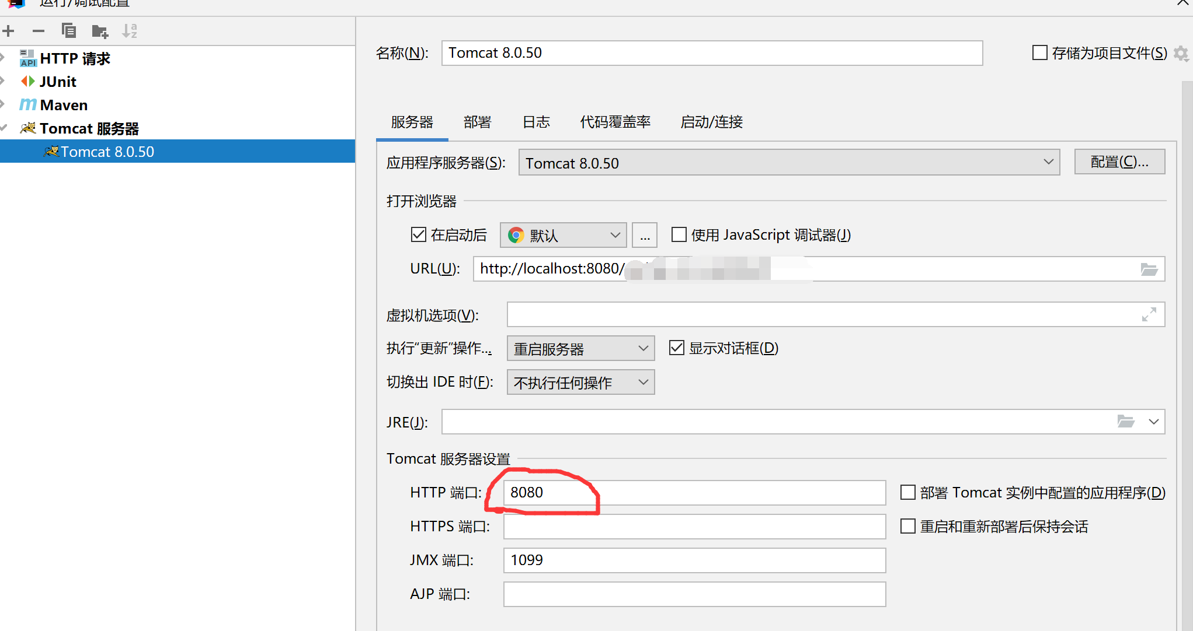Expand the 虚拟机选项 field editor
The height and width of the screenshot is (631, 1193).
click(1149, 315)
